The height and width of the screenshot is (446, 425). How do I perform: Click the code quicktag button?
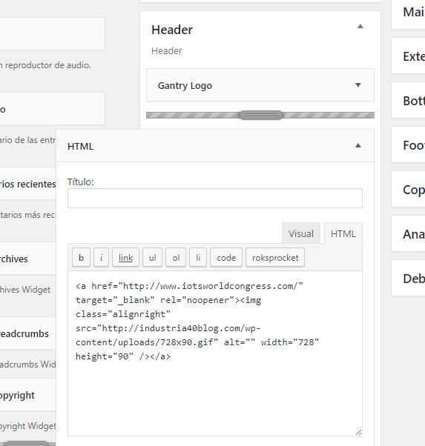click(x=226, y=257)
